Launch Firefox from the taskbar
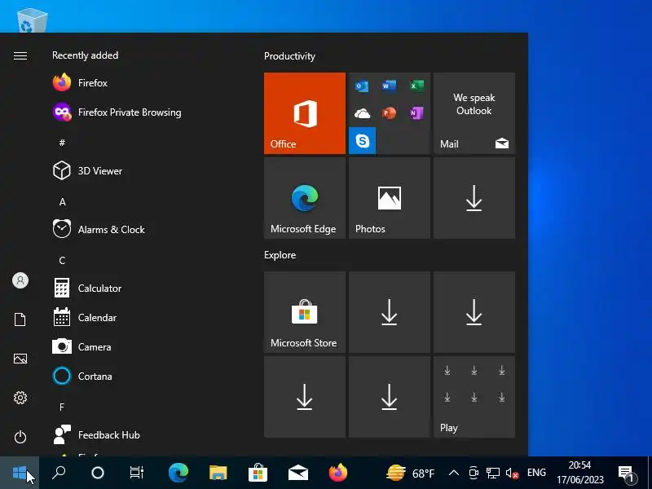 (337, 473)
